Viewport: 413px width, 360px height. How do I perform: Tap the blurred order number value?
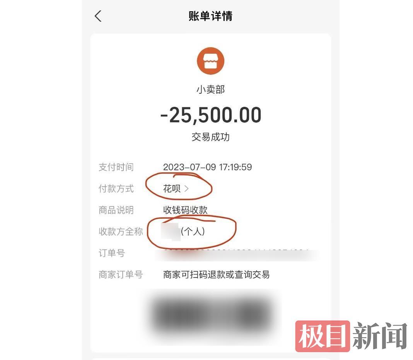pos(237,254)
